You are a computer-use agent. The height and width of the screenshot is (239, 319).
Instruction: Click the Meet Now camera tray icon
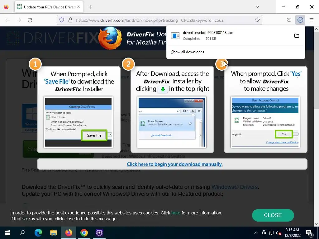pyautogui.click(x=264, y=233)
